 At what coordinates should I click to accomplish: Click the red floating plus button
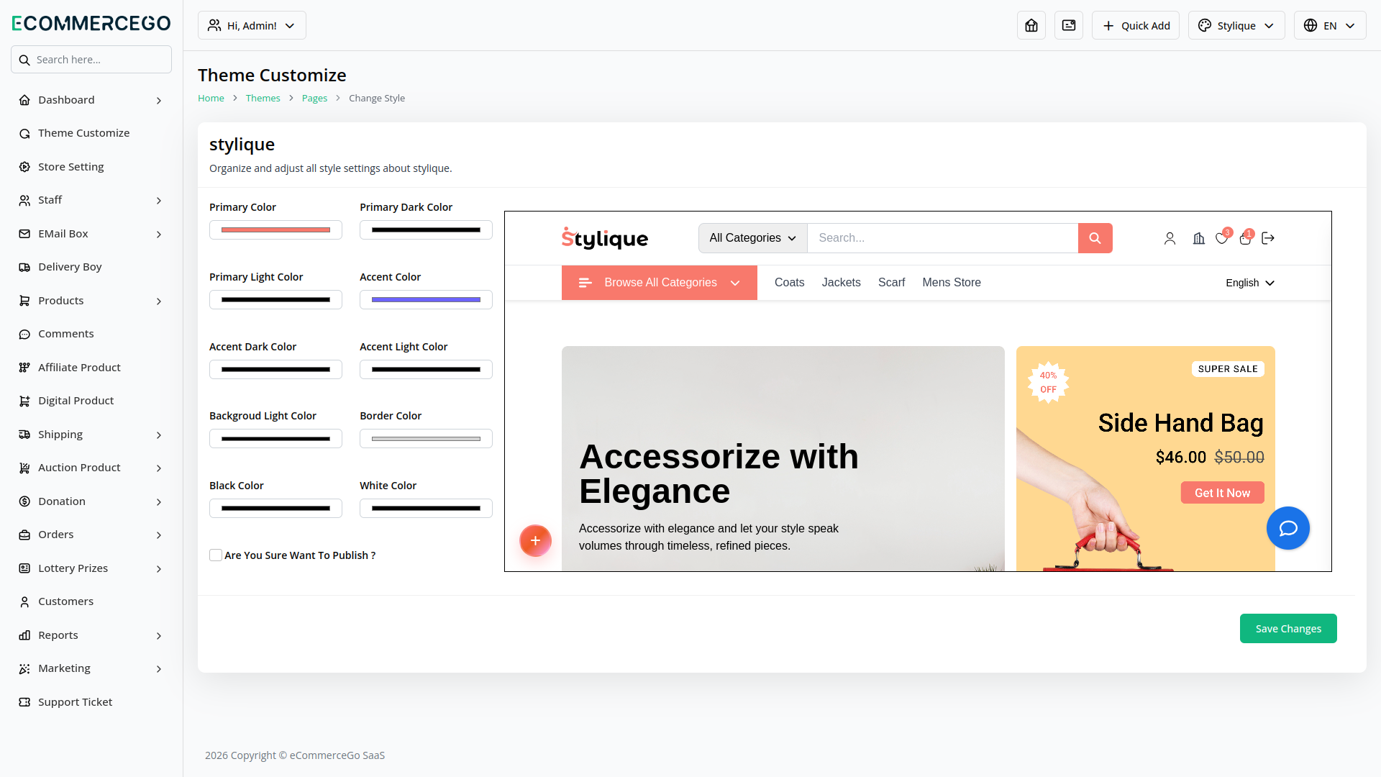pos(535,540)
